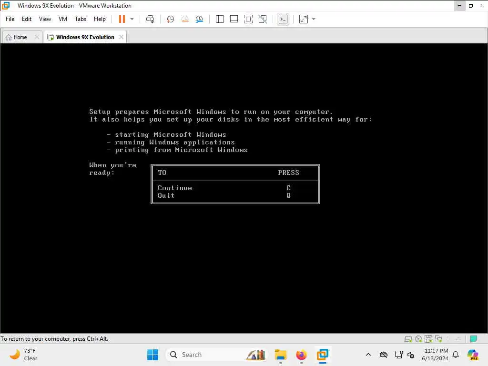Open Firefox from the taskbar

coord(301,355)
